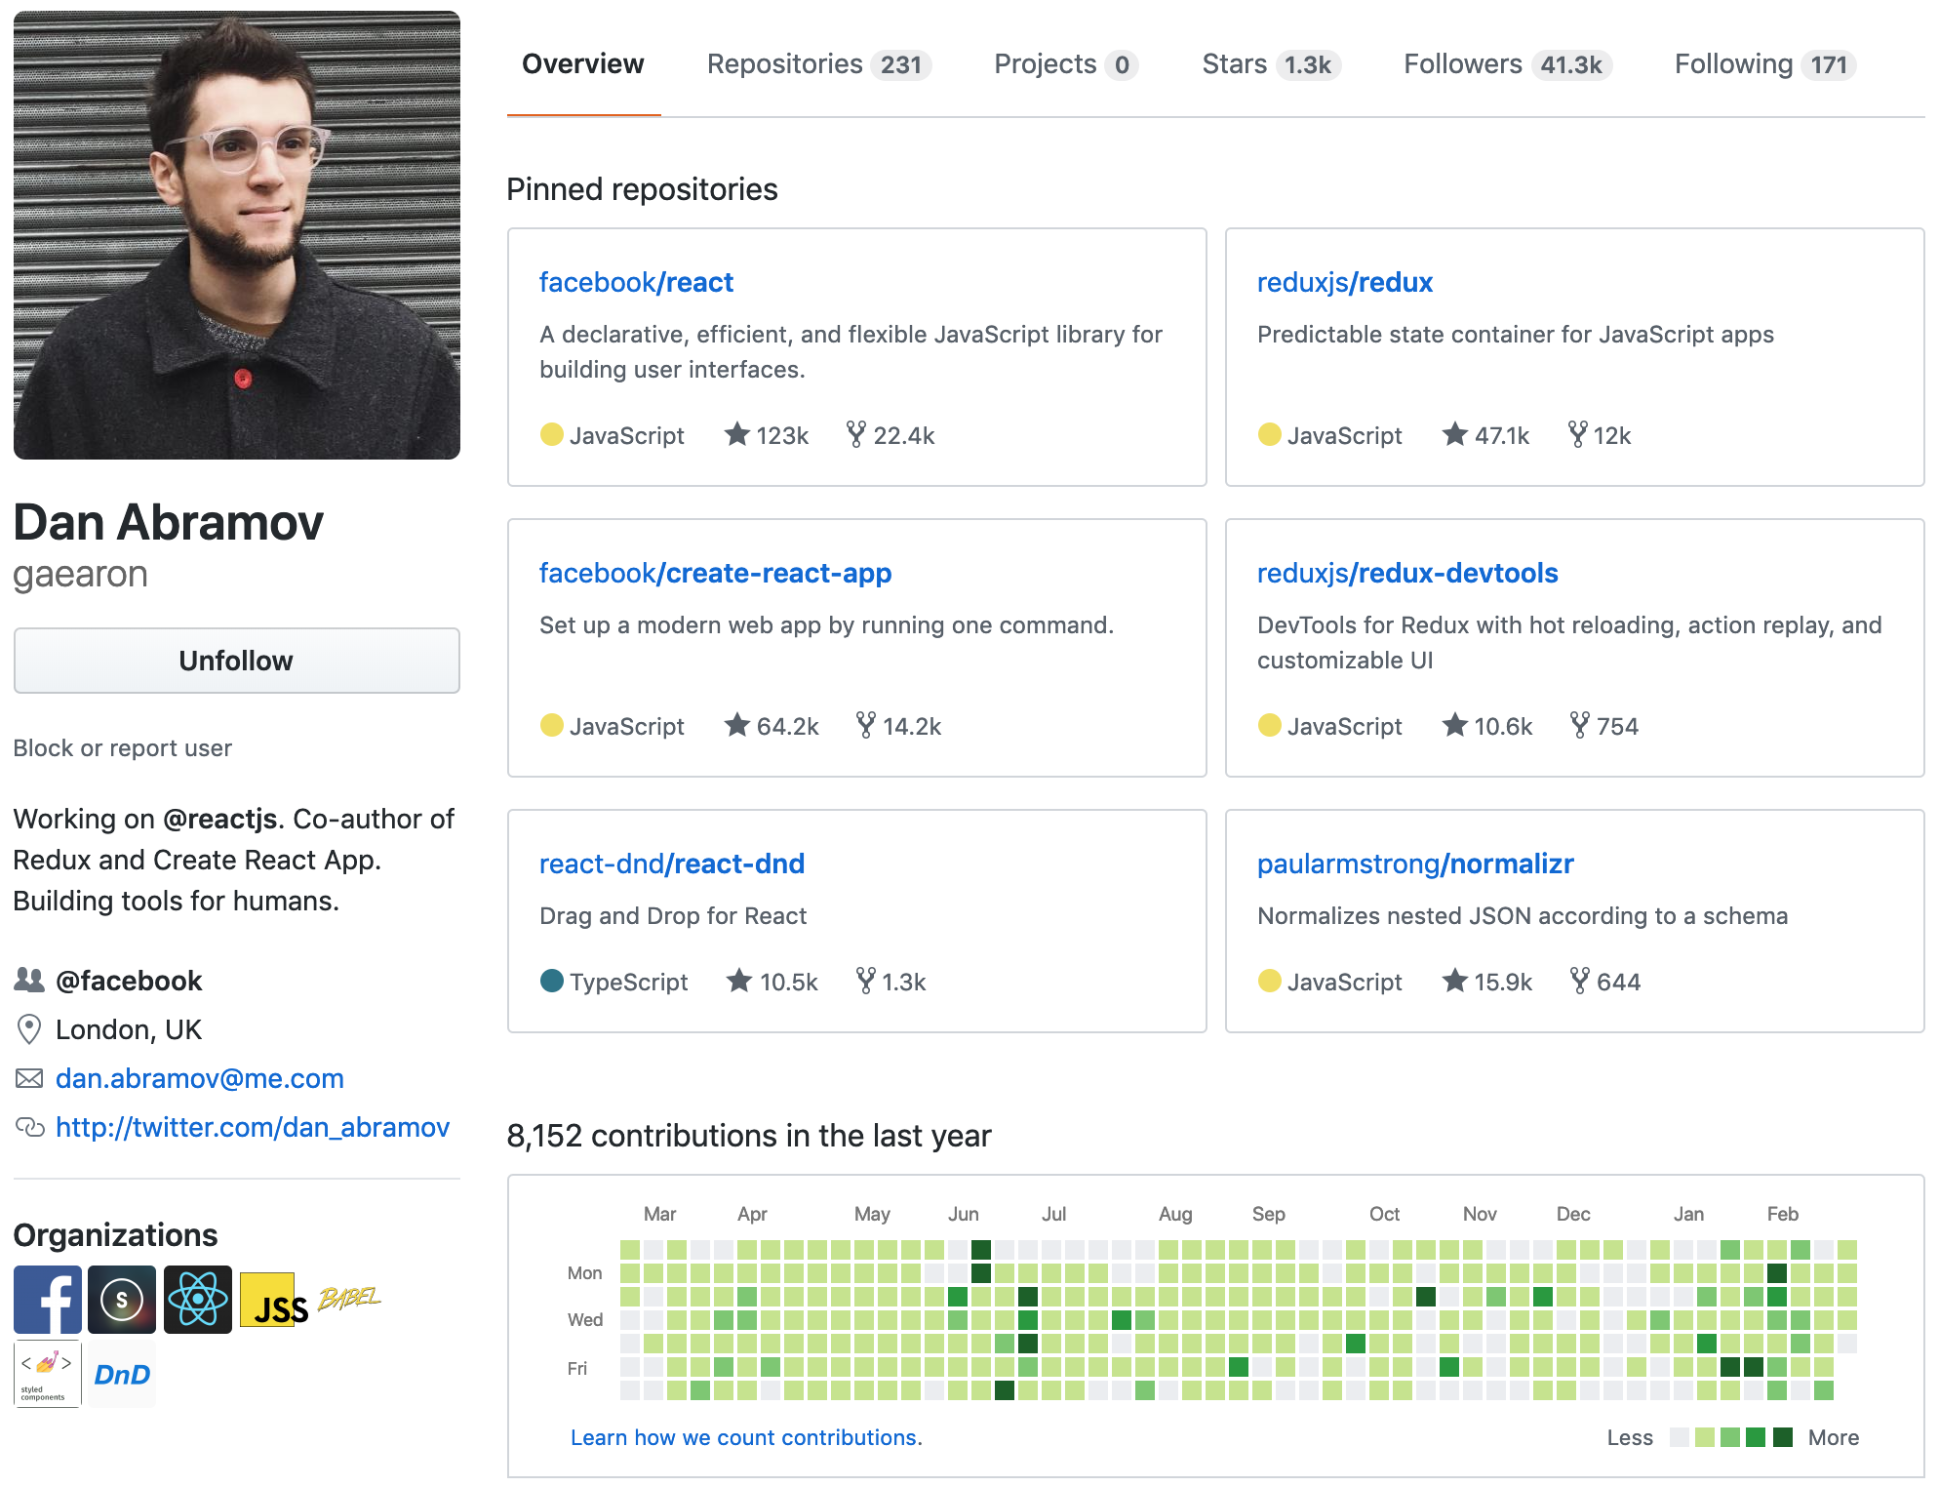The height and width of the screenshot is (1487, 1939).
Task: Go to the Stars tab
Action: (1270, 64)
